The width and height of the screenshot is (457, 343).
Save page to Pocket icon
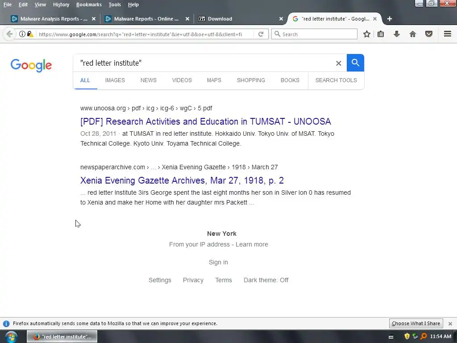(x=429, y=34)
